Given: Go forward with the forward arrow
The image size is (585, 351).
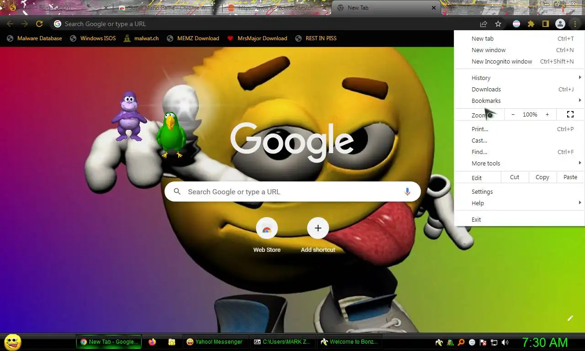Looking at the screenshot, I should pos(25,24).
